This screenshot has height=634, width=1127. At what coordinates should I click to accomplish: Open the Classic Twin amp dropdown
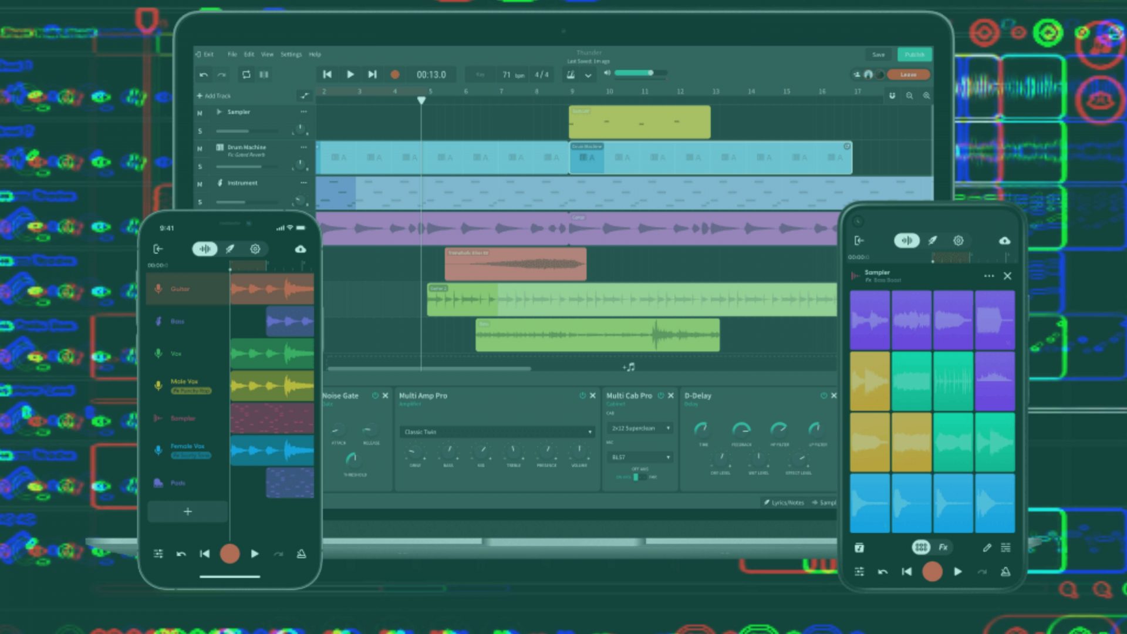tap(497, 431)
